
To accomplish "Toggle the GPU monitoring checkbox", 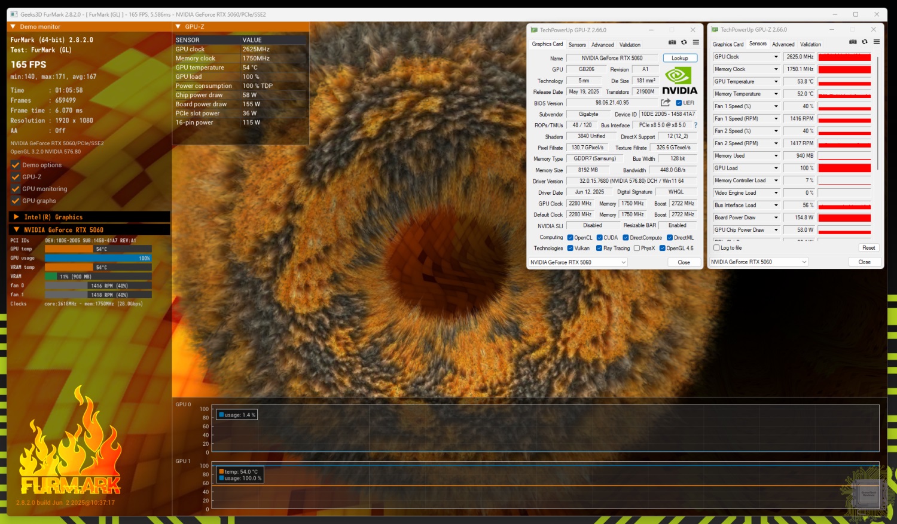I will coord(16,189).
